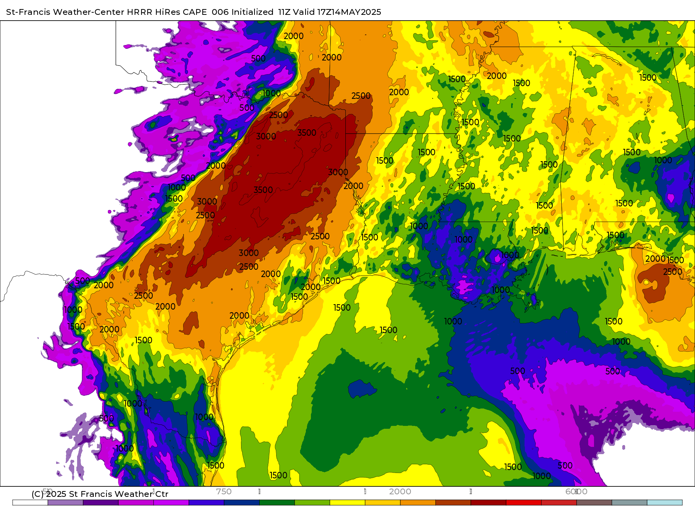Pick the orange legend swatch
The width and height of the screenshot is (695, 507).
[x=418, y=503]
